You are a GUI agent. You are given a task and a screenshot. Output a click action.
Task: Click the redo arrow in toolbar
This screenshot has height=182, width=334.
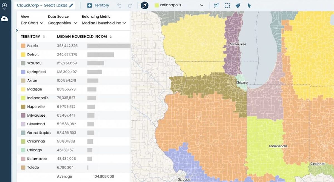tap(130, 5)
